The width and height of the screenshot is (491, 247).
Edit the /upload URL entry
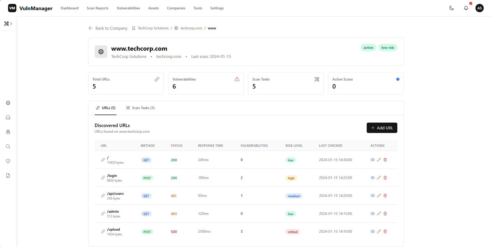pos(379,231)
